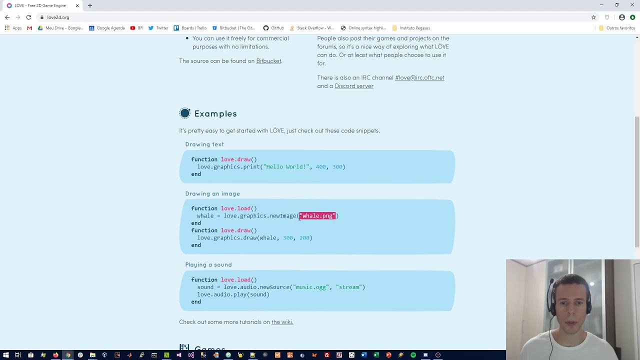Close the LÖVE - Free 2D Game Engine tab
The height and width of the screenshot is (360, 640).
coord(77,5)
